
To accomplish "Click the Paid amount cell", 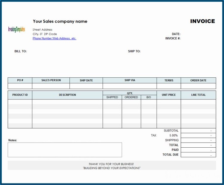I will click(x=198, y=150).
